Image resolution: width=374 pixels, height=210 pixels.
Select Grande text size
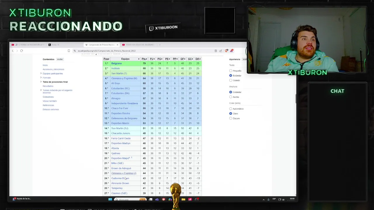231,80
